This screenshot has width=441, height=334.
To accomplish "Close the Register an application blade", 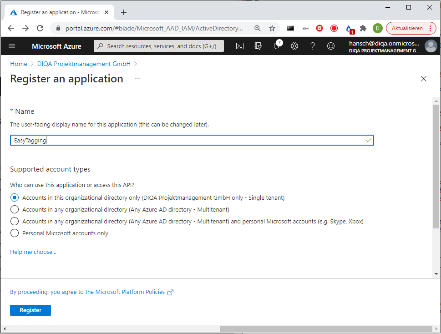I will click(x=424, y=79).
